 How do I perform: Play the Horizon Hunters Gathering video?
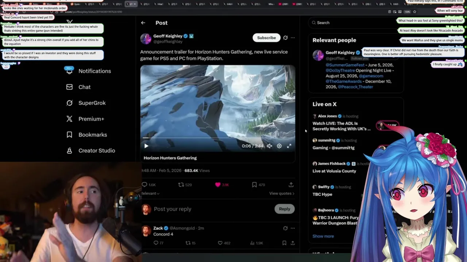[x=146, y=146]
